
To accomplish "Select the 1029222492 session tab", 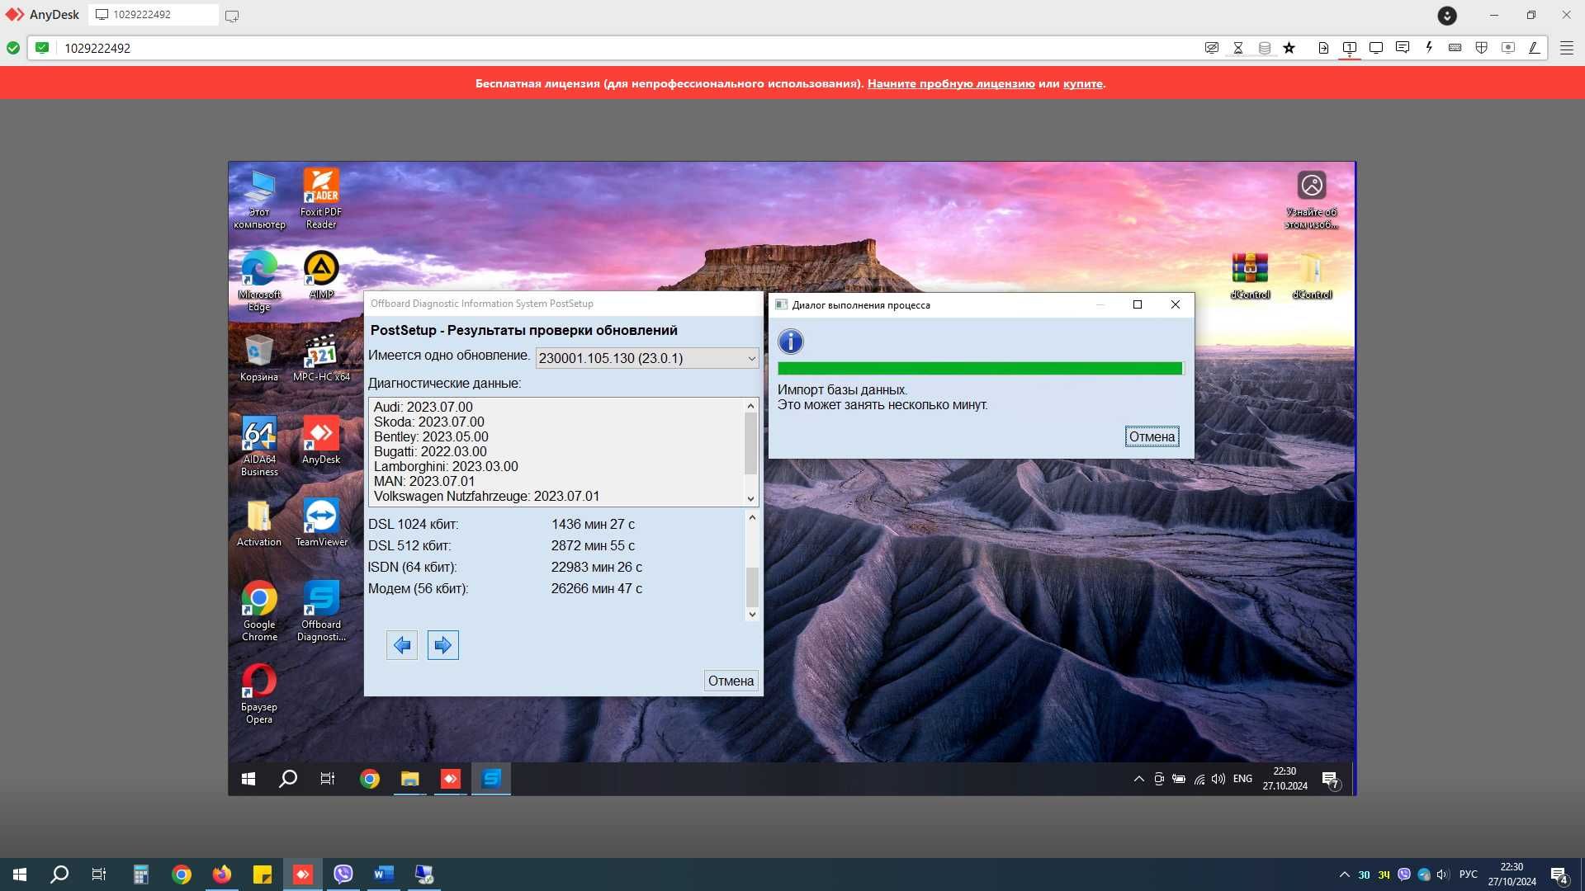I will click(x=154, y=15).
